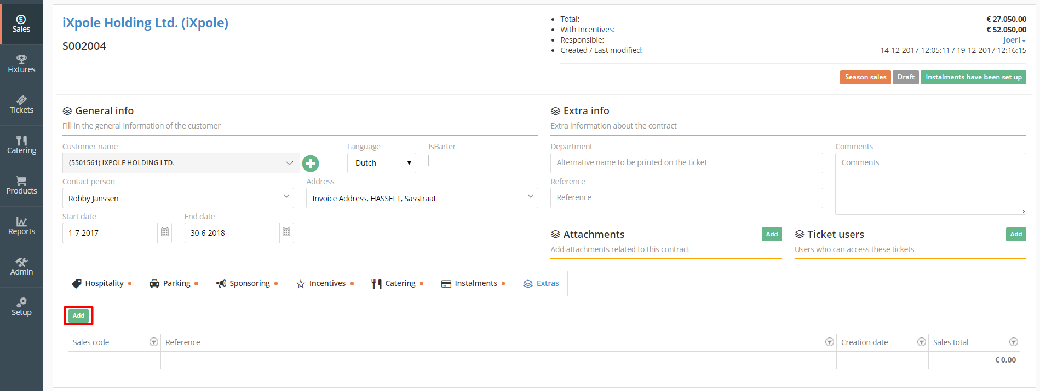Open the Start date calendar picker

coord(165,232)
